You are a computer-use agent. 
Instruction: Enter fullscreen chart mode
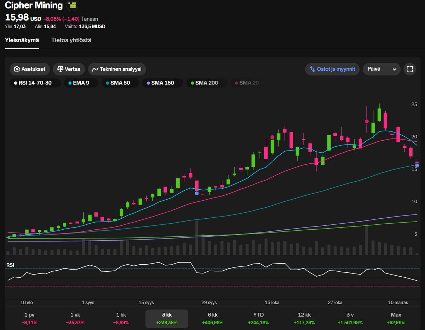[410, 69]
